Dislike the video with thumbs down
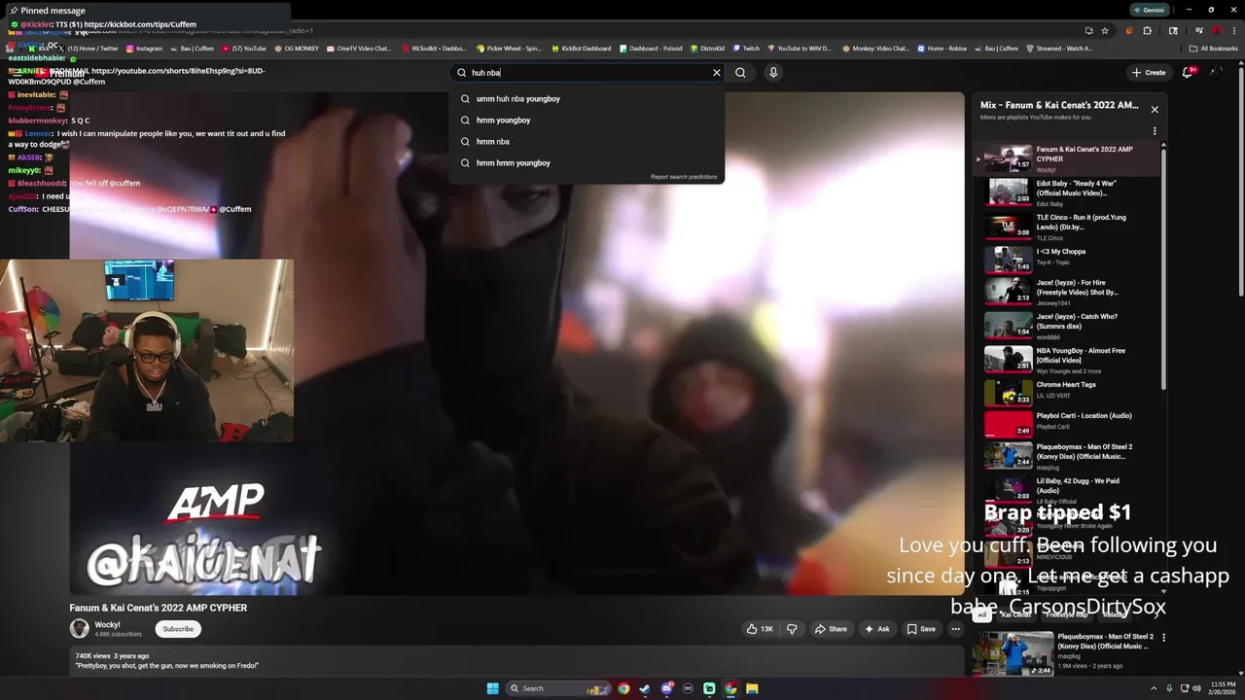1245x700 pixels. 792,629
